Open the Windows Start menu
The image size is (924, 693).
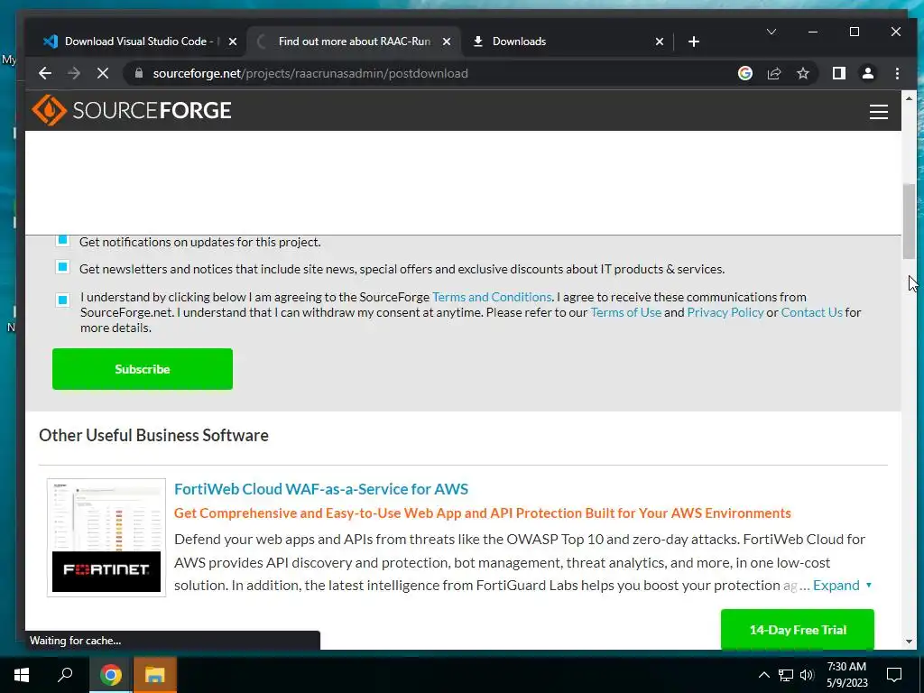tap(22, 674)
